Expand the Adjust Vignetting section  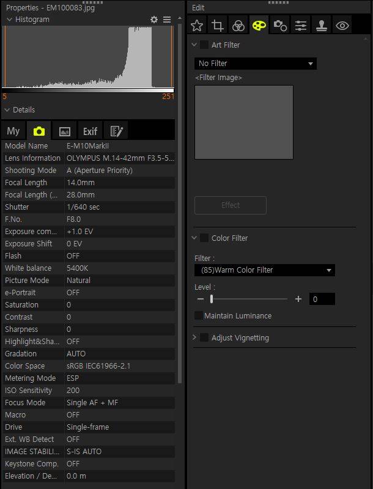tap(195, 337)
